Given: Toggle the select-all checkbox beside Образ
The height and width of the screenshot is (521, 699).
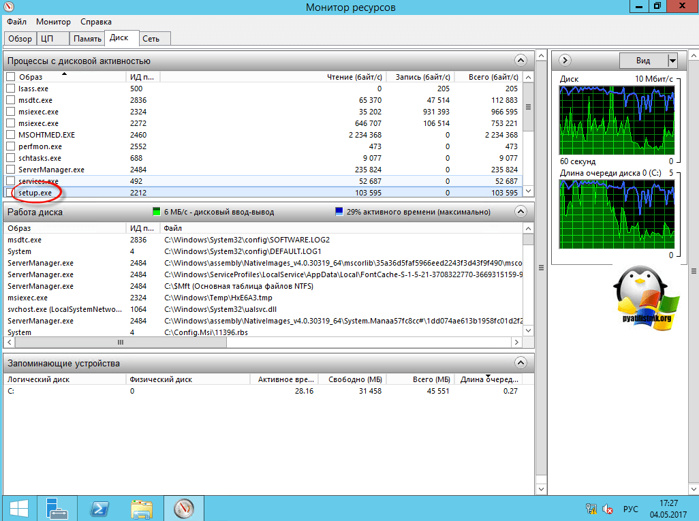Looking at the screenshot, I should tap(10, 77).
